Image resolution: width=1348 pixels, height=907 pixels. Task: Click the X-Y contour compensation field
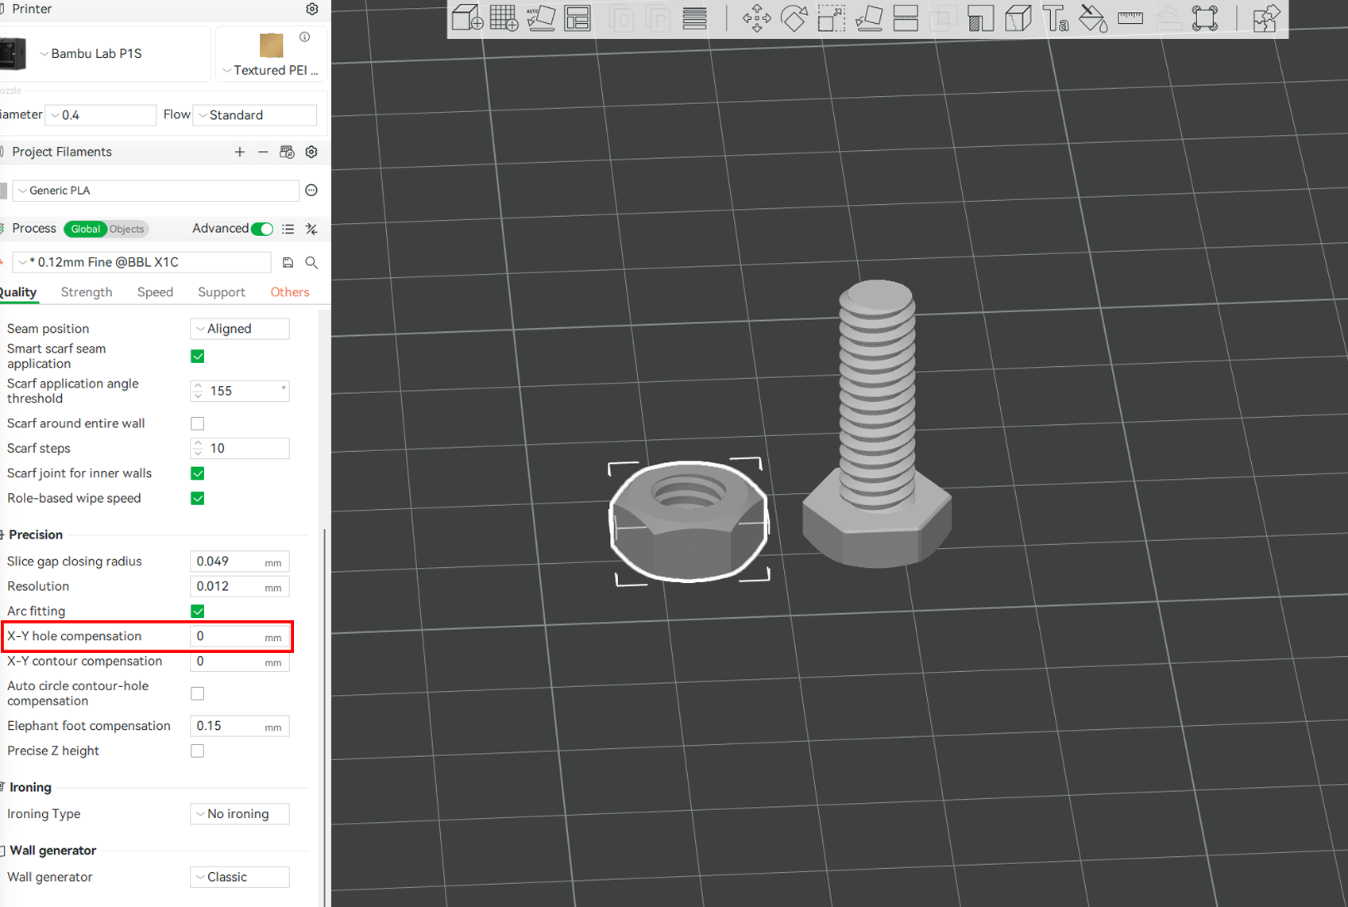click(239, 661)
